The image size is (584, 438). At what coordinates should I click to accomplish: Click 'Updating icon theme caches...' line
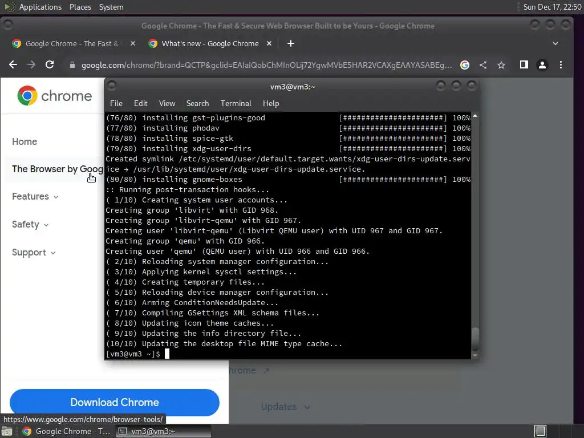coord(190,323)
